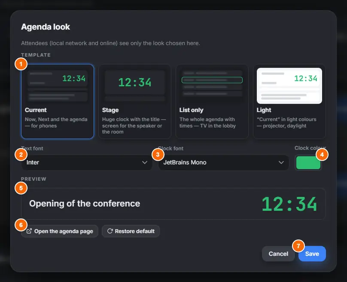347x282 pixels.
Task: Cancel the Agenda look dialog
Action: pyautogui.click(x=278, y=254)
